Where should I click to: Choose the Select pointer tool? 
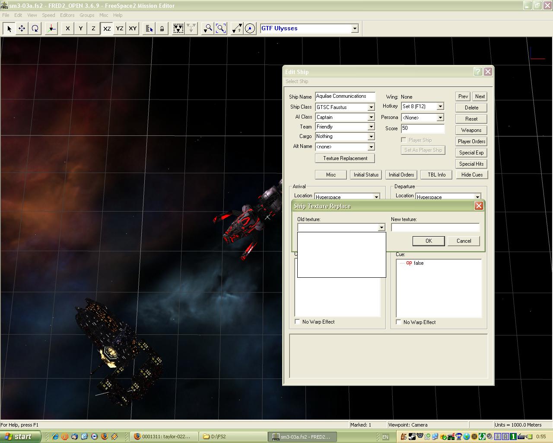(9, 29)
